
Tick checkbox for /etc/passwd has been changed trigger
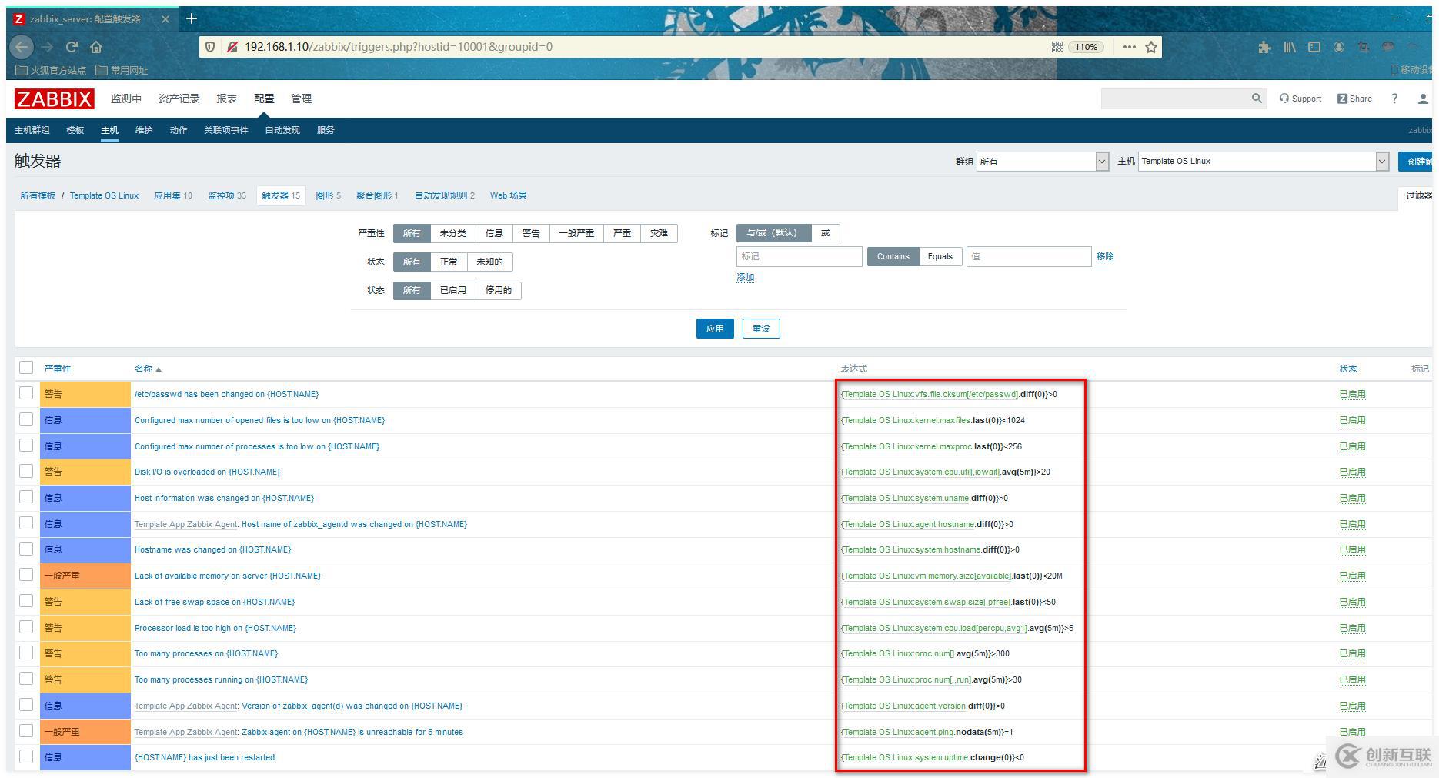pyautogui.click(x=26, y=393)
